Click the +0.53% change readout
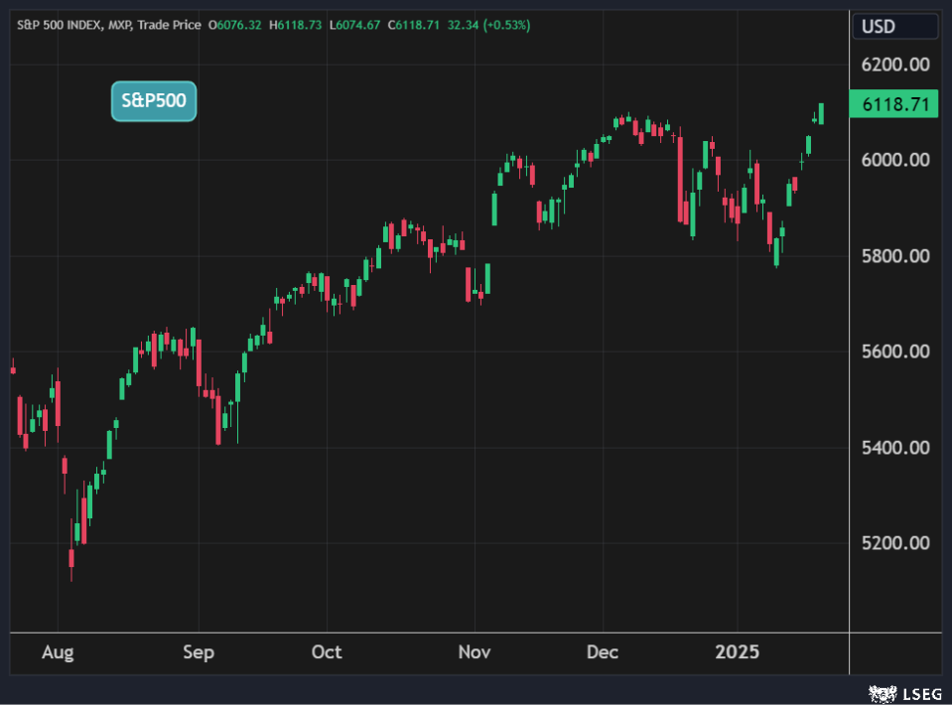 click(506, 25)
